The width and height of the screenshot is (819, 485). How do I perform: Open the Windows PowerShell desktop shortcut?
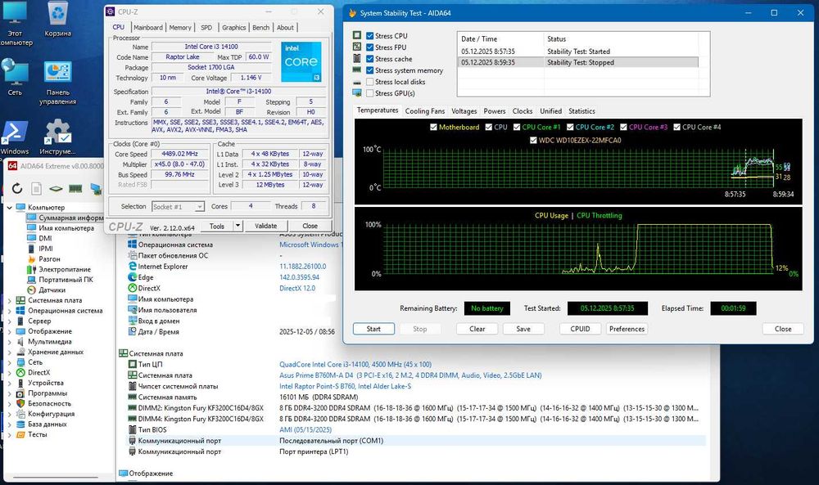pos(14,137)
